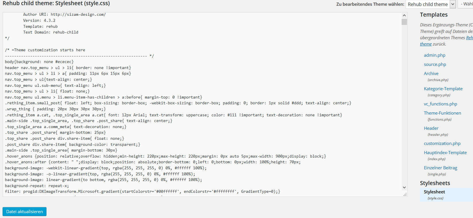Click the Datei aktualisieren button
473x218 pixels.
pos(24,212)
